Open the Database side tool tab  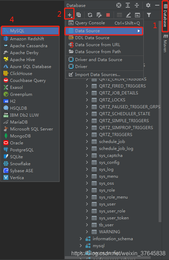tap(165, 16)
